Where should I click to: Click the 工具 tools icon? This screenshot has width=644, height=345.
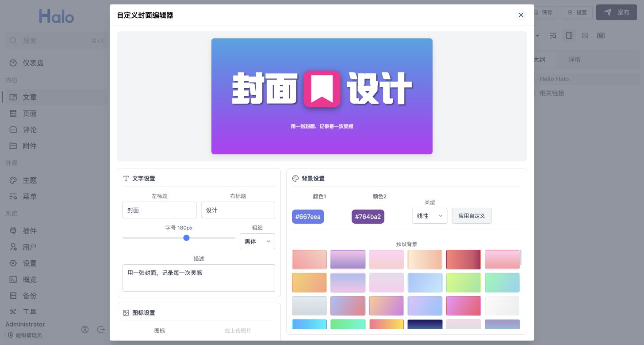(13, 312)
